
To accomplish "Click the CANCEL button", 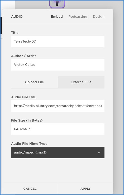I will coord(30,189).
